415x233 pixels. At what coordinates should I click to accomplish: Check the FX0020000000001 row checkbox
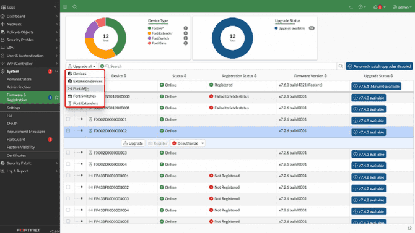coord(68,119)
